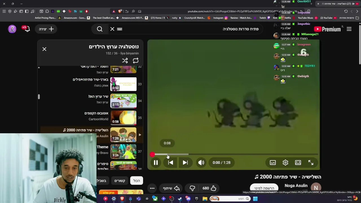This screenshot has width=361, height=203.
Task: Pause the video with the pause button
Action: (156, 163)
